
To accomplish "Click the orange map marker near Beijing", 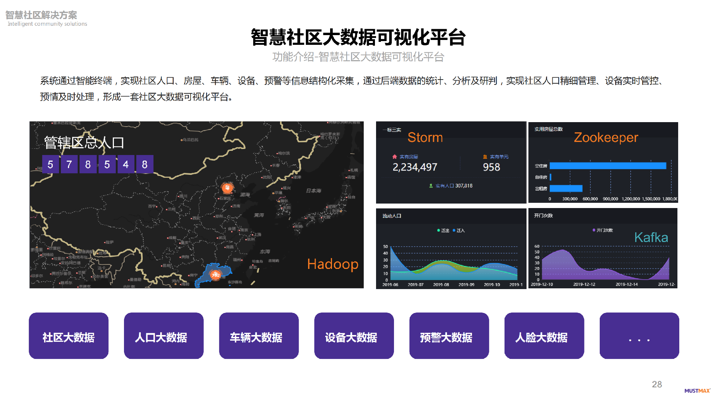I will pos(227,188).
